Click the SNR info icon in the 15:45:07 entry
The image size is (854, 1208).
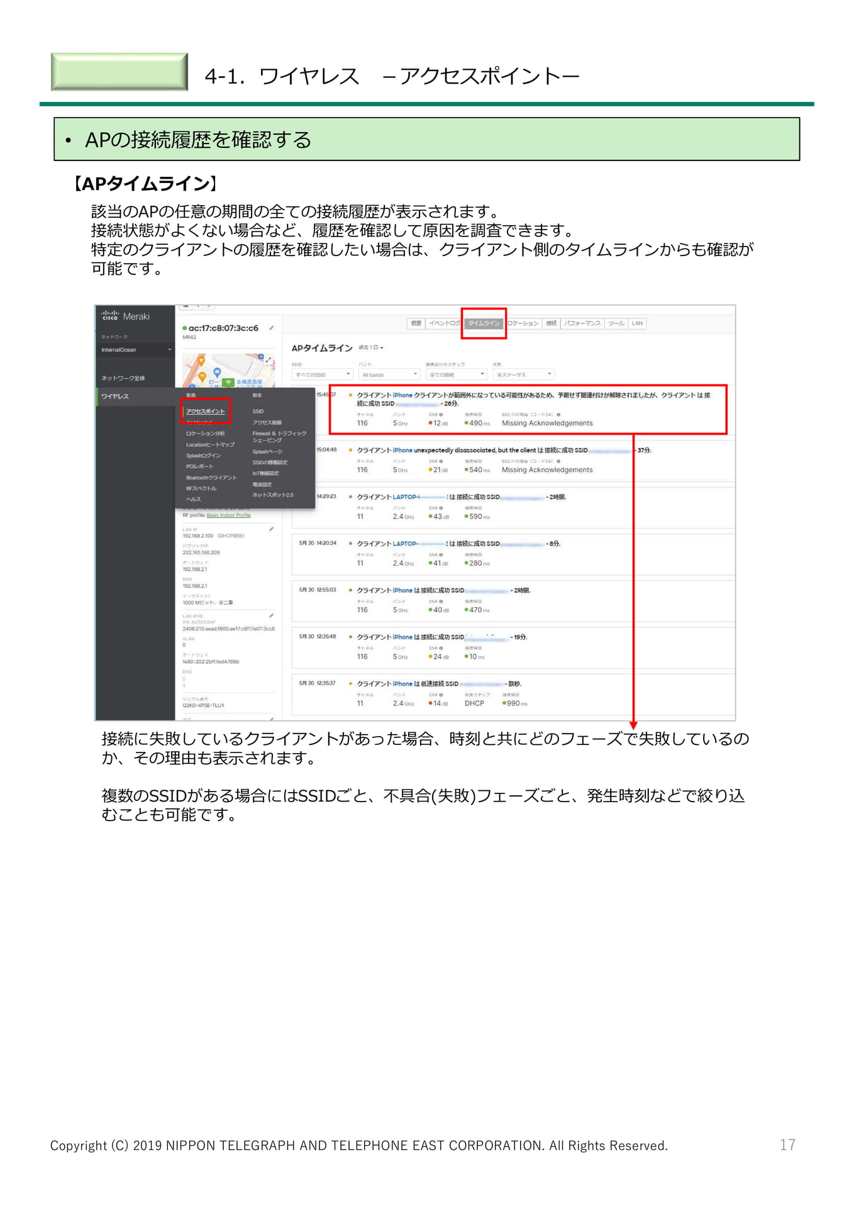[x=441, y=415]
